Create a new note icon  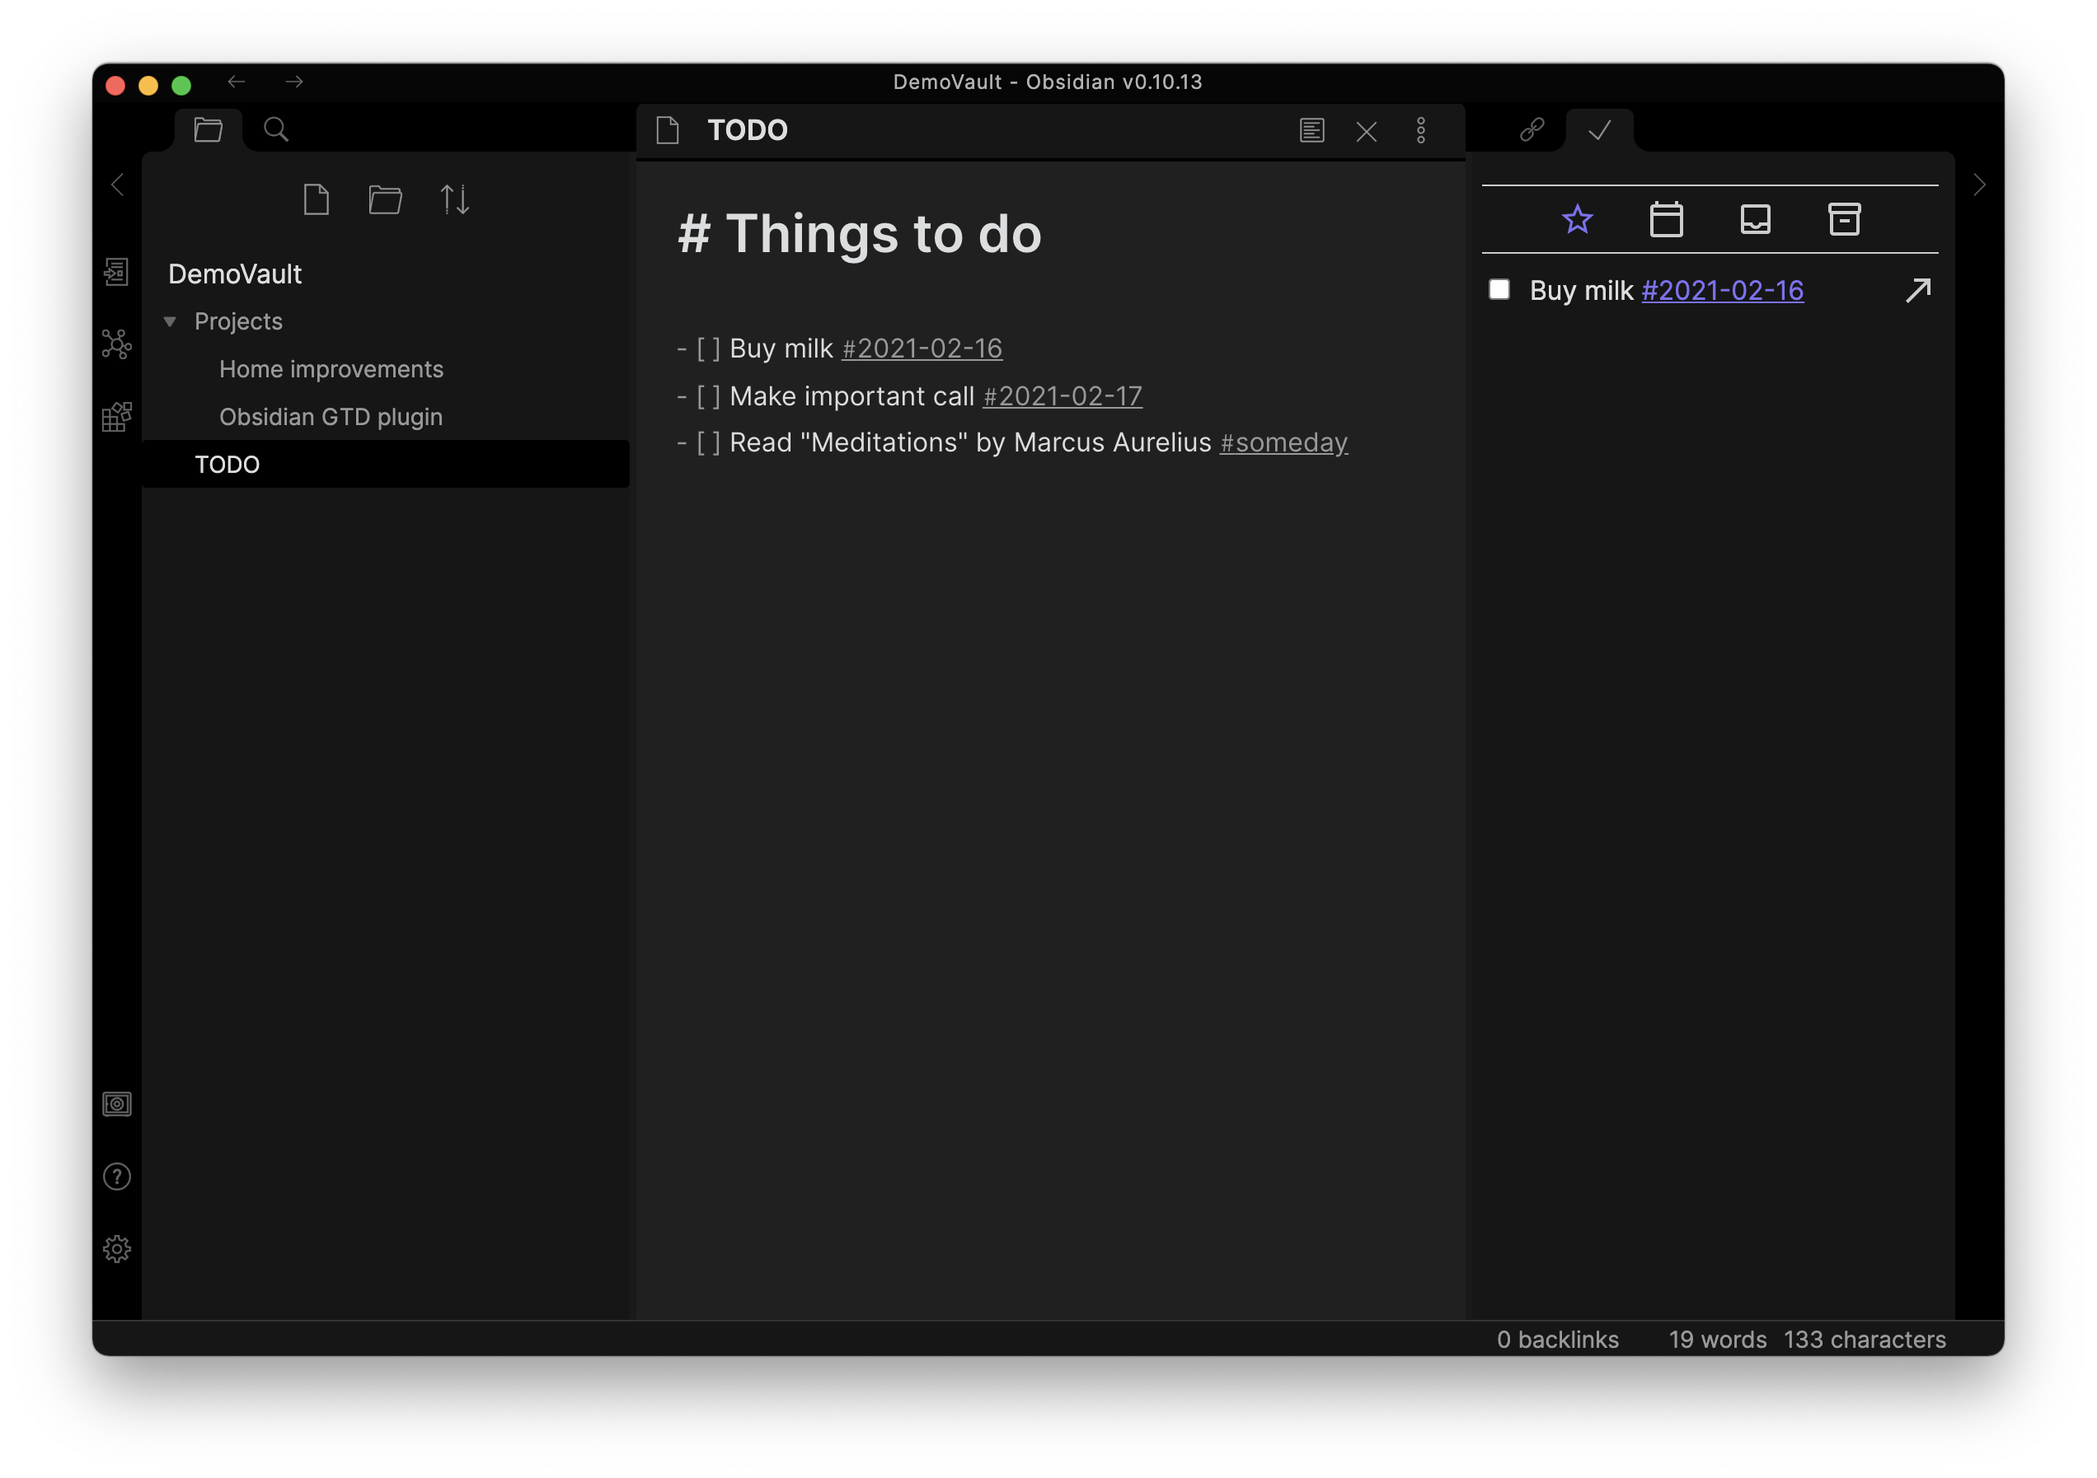click(316, 199)
